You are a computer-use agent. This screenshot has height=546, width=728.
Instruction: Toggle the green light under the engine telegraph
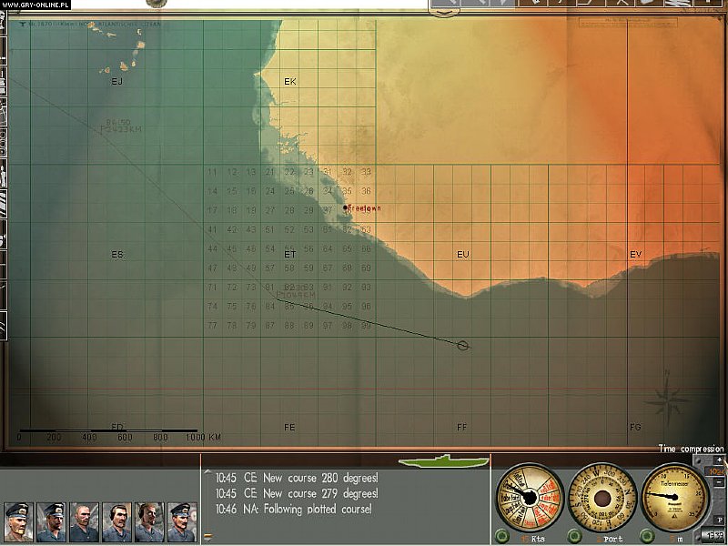point(502,534)
